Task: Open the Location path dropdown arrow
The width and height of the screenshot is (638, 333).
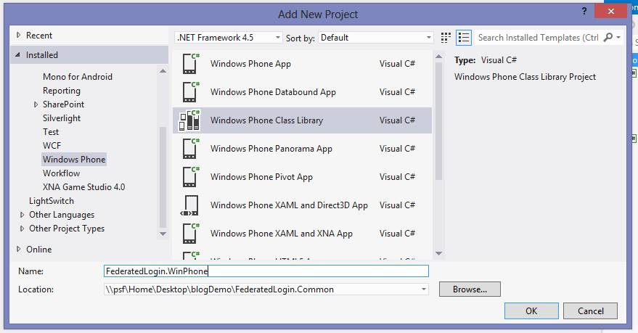Action: [x=424, y=289]
